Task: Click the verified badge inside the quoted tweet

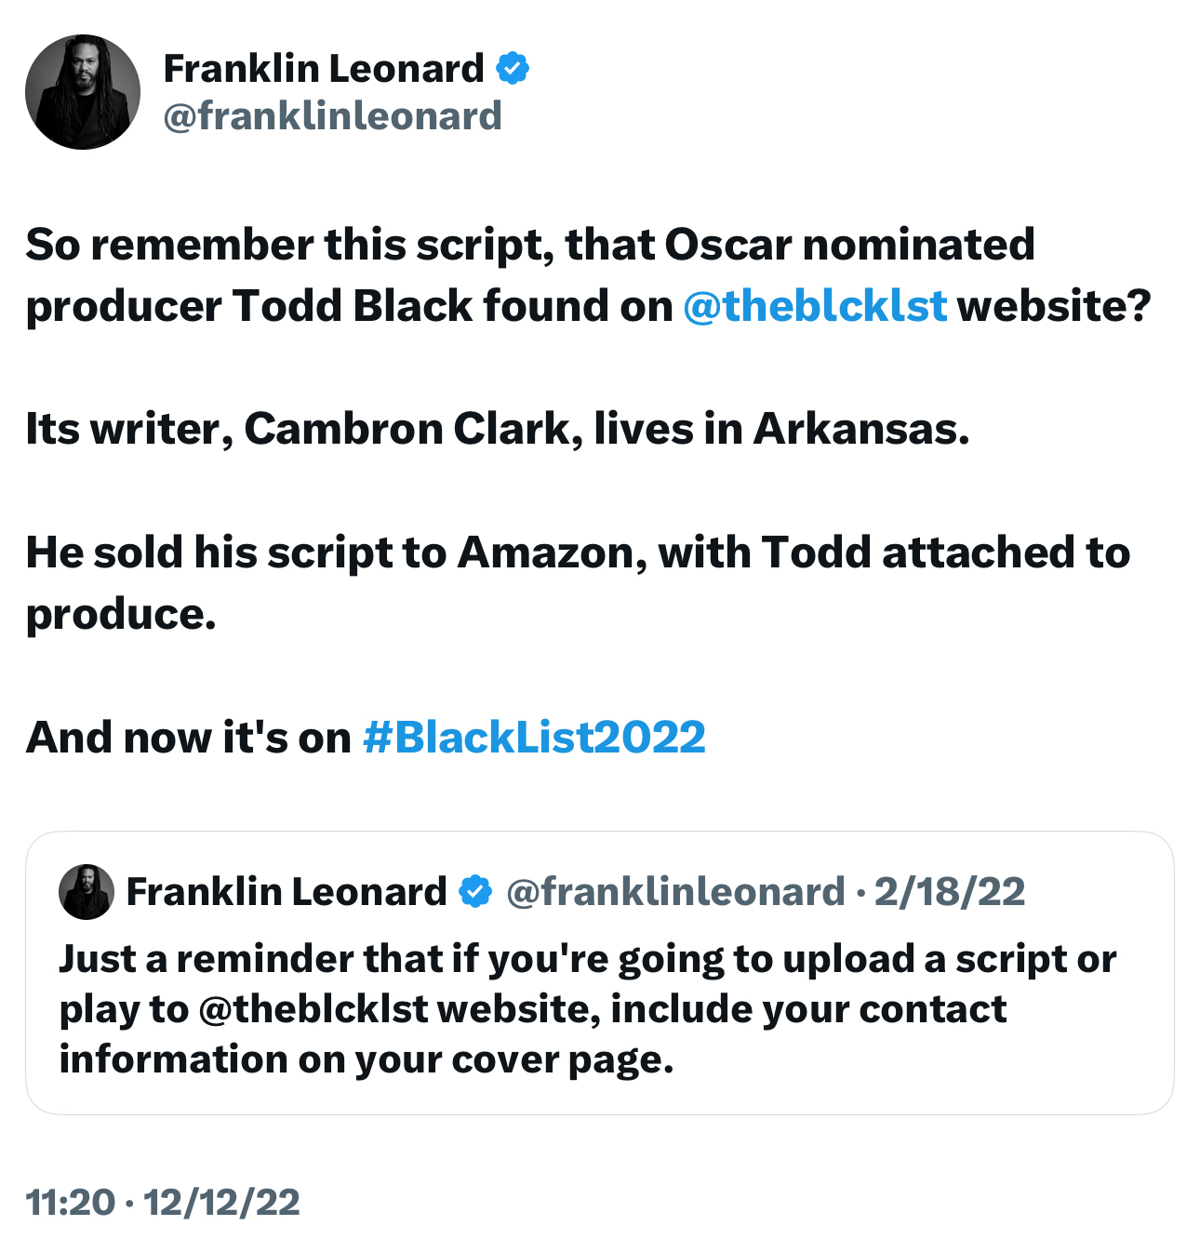Action: pos(476,891)
